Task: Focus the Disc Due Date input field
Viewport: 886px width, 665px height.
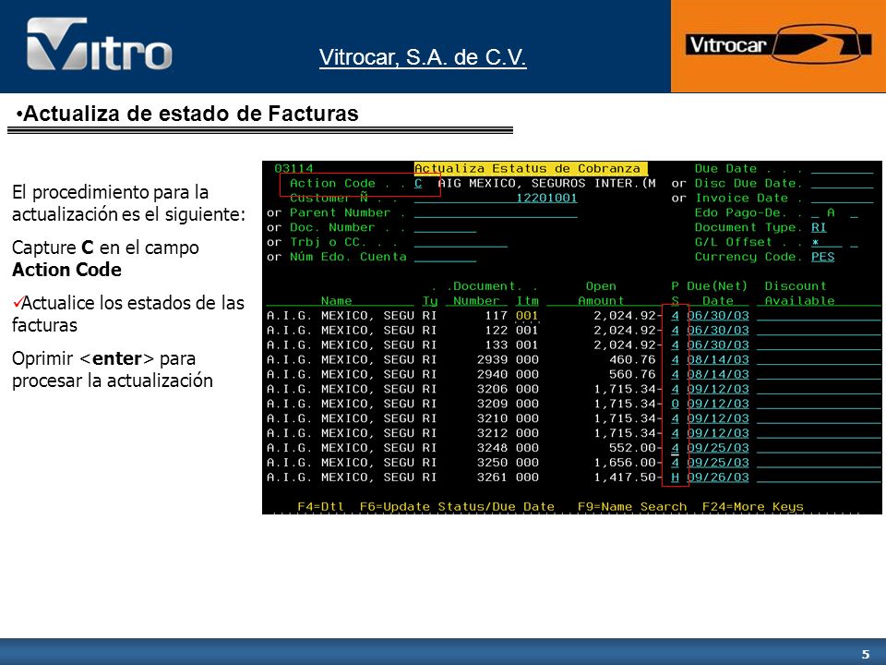Action: coord(842,184)
